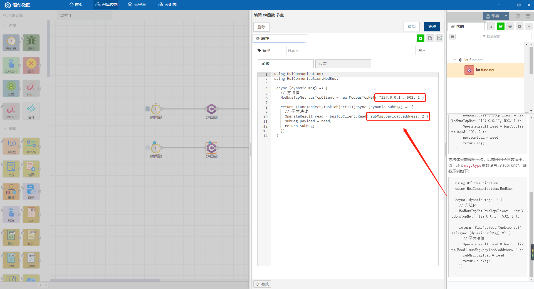Select the 定时器 timer node in palette

pos(11,43)
